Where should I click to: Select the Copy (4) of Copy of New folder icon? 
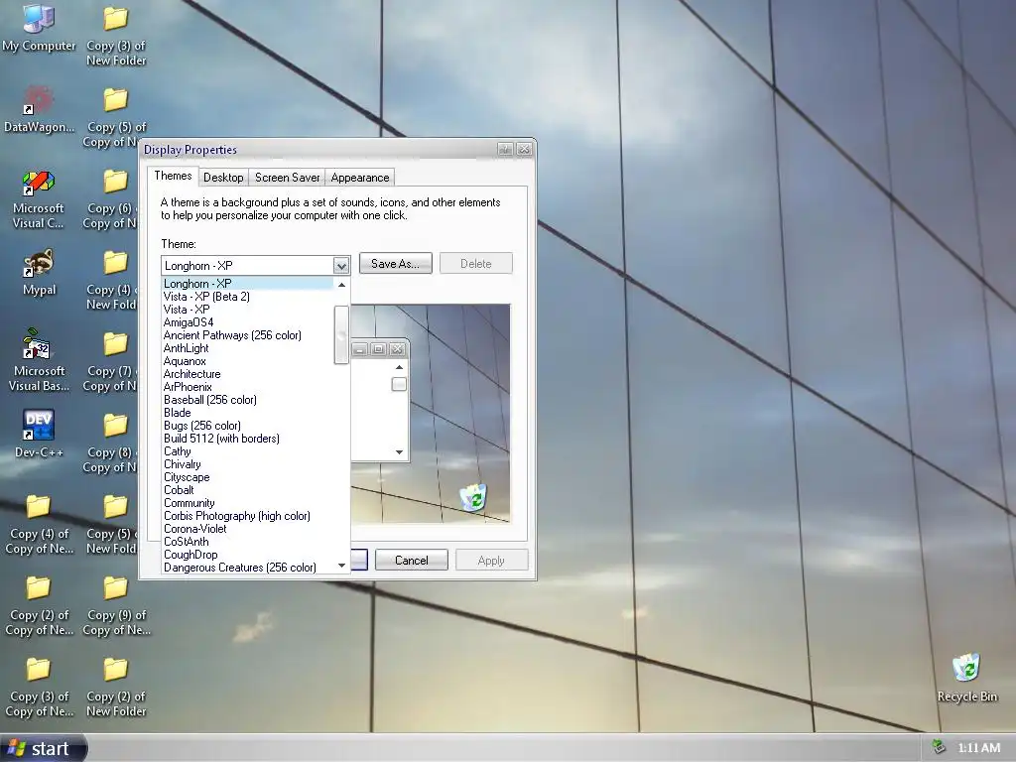pyautogui.click(x=39, y=525)
